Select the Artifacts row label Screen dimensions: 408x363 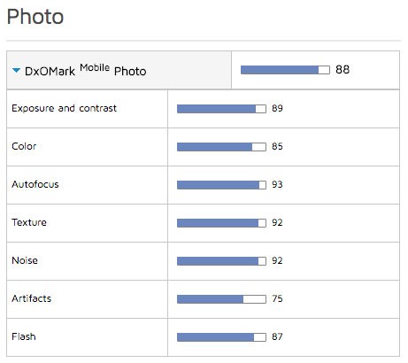tap(31, 298)
